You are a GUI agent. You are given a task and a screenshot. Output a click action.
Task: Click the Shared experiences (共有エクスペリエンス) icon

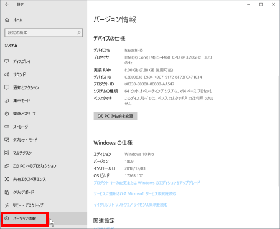coord(7,179)
